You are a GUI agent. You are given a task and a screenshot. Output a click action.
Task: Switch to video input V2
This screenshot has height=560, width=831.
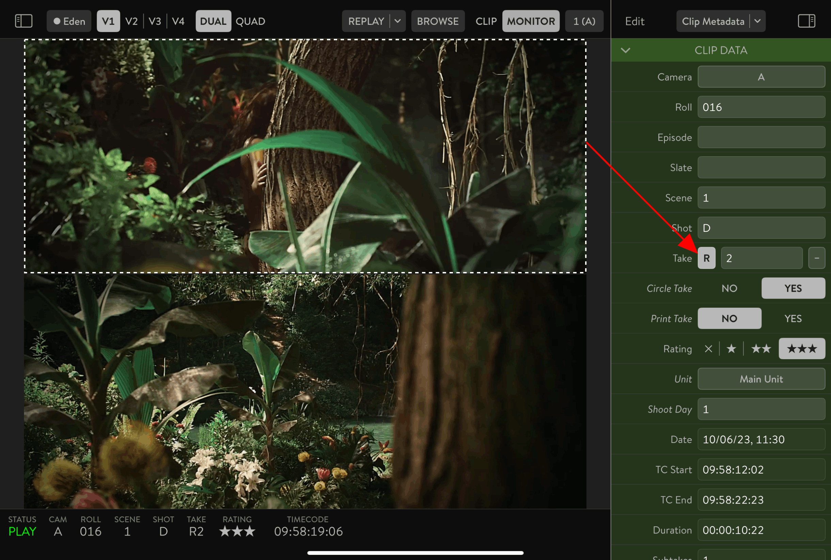pyautogui.click(x=131, y=21)
